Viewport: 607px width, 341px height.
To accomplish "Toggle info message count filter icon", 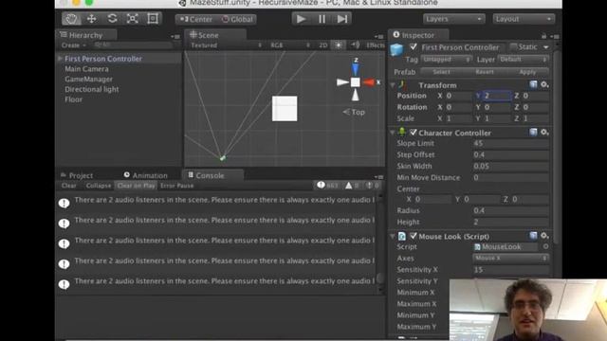I will click(x=327, y=186).
